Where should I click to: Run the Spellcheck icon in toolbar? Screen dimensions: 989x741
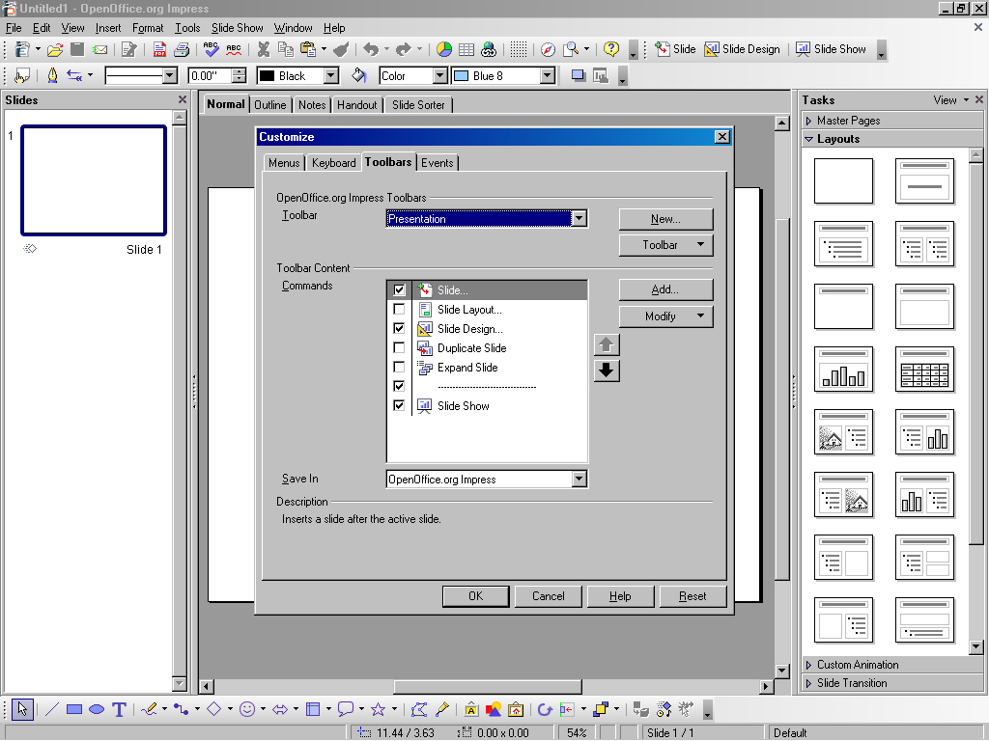pyautogui.click(x=211, y=49)
